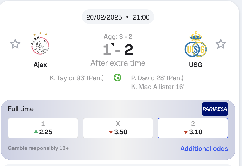242x166 pixels.
Task: Click scorer K. Taylor 93' (Pen.)
Action: (x=77, y=78)
